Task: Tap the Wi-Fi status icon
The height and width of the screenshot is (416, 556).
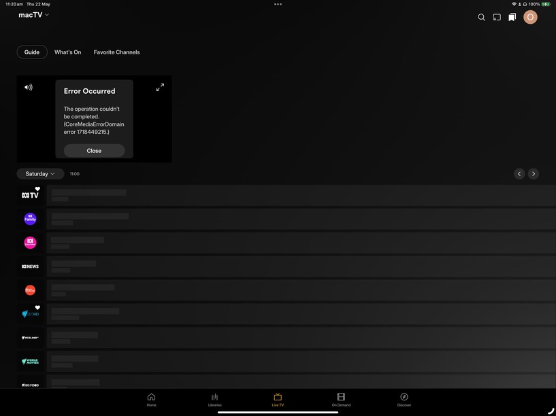Action: pyautogui.click(x=514, y=4)
